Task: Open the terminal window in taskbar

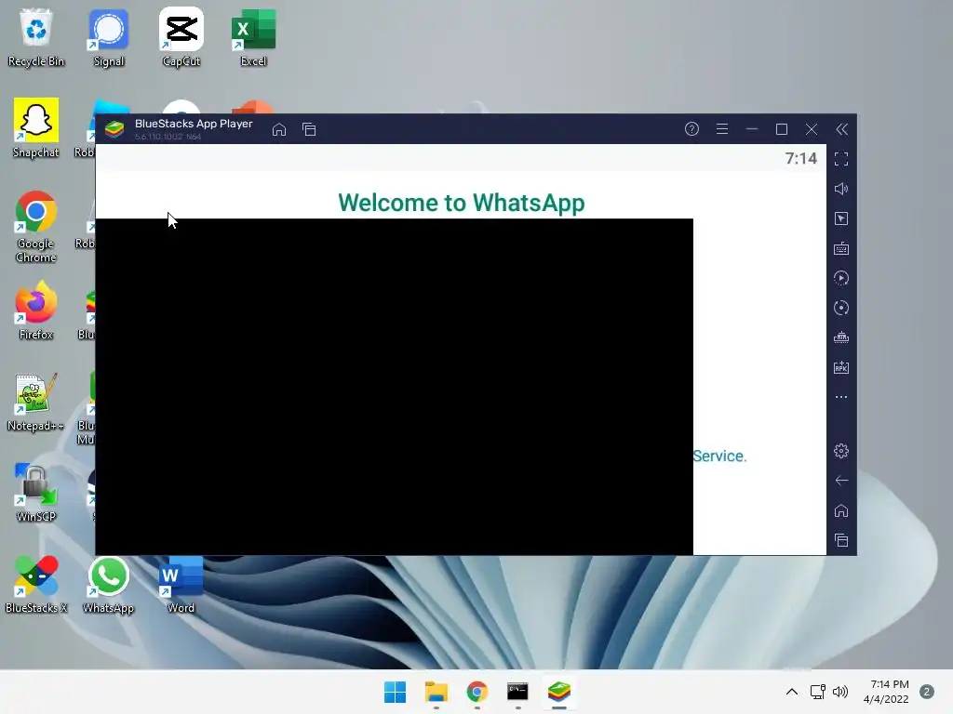Action: coord(517,692)
